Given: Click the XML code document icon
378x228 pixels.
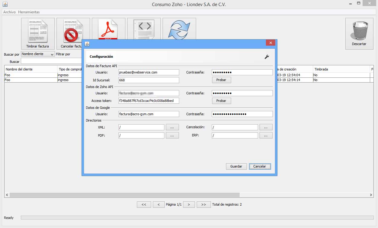Looking at the screenshot, I should [144, 29].
